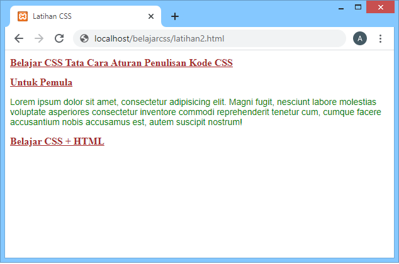Click the Untuk Pemula heading
Screen dimensions: 399x264
42,82
